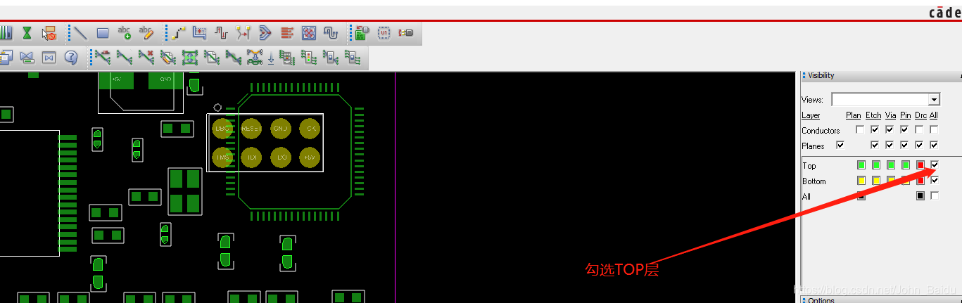Select the TDI test pad on the board

[x=251, y=157]
